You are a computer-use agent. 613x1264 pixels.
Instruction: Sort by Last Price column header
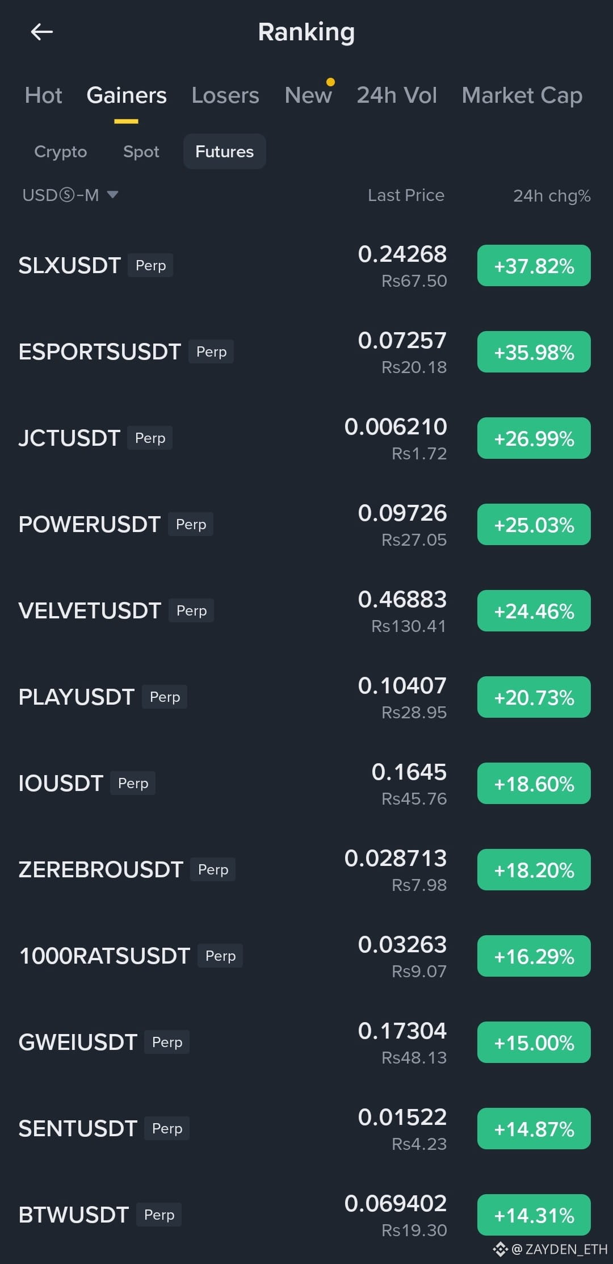pyautogui.click(x=406, y=195)
